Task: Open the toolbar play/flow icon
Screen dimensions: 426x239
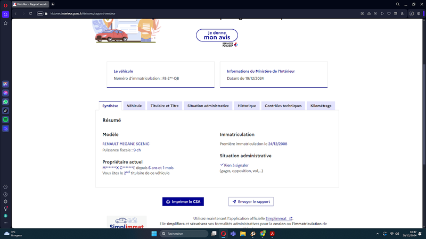Action: click(x=382, y=14)
